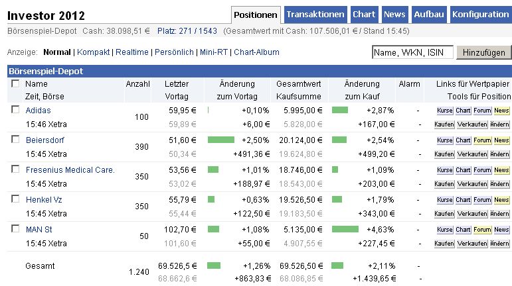
Task: Open News for Henkel Vz
Action: click(x=501, y=200)
